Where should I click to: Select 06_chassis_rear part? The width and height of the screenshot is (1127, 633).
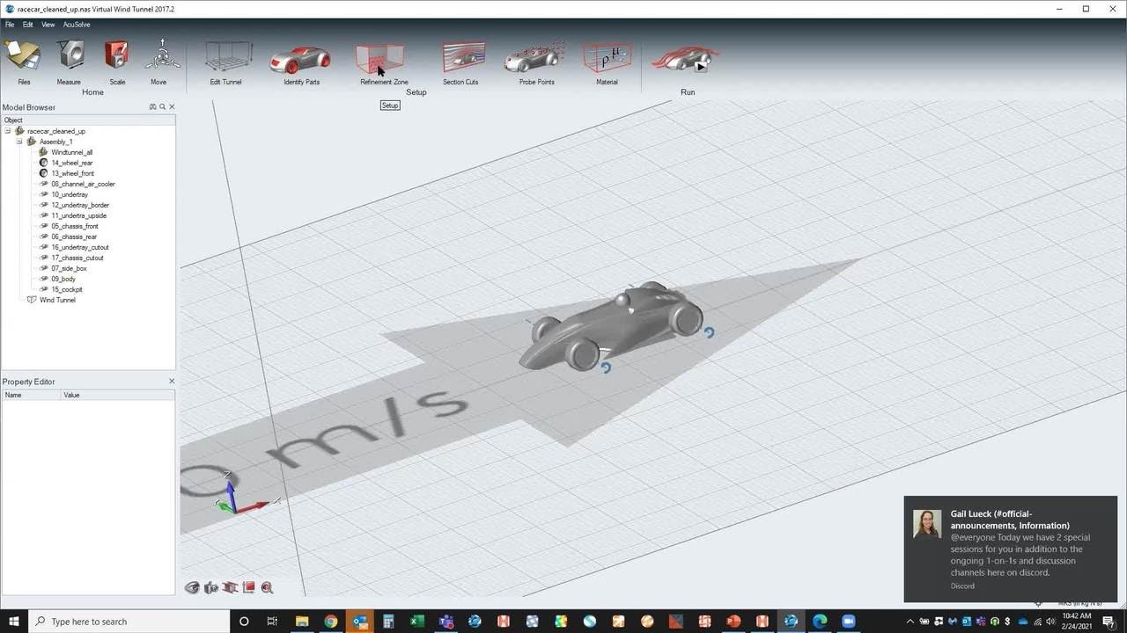pyautogui.click(x=74, y=236)
